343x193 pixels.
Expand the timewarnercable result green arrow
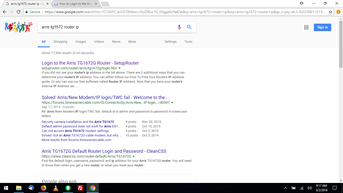(x=172, y=103)
